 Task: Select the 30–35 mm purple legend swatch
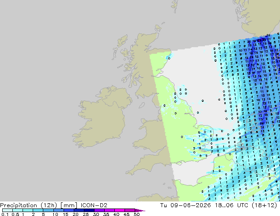tap(99, 210)
